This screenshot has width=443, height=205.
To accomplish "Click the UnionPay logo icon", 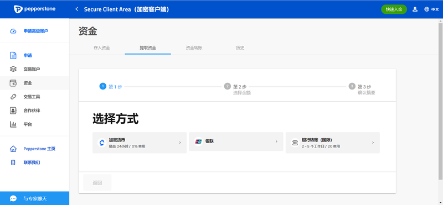I will pyautogui.click(x=198, y=141).
